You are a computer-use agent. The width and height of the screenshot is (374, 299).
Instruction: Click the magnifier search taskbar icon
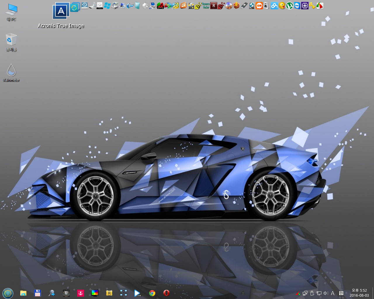[52, 293]
